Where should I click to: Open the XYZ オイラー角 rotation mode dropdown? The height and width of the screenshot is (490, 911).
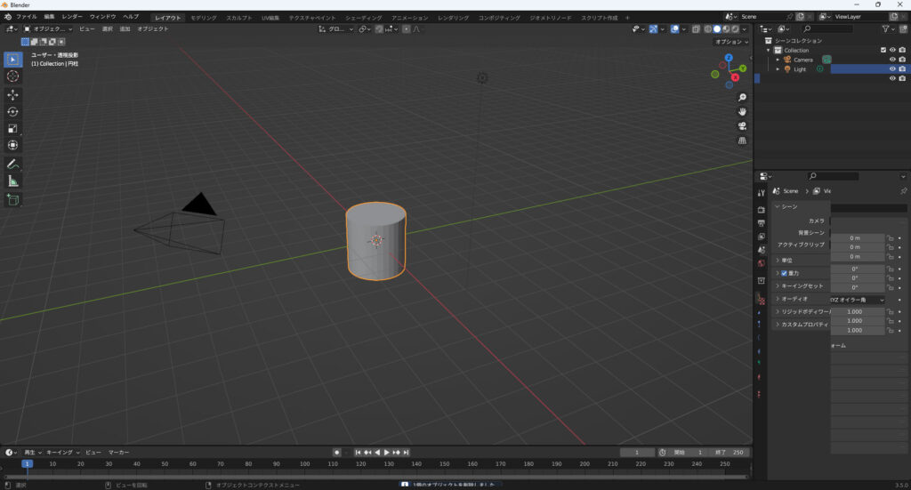[x=857, y=301]
